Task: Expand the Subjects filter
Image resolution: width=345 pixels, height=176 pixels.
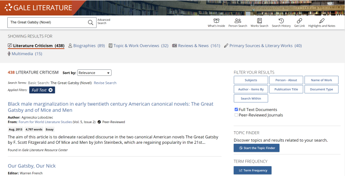Action: (x=251, y=80)
